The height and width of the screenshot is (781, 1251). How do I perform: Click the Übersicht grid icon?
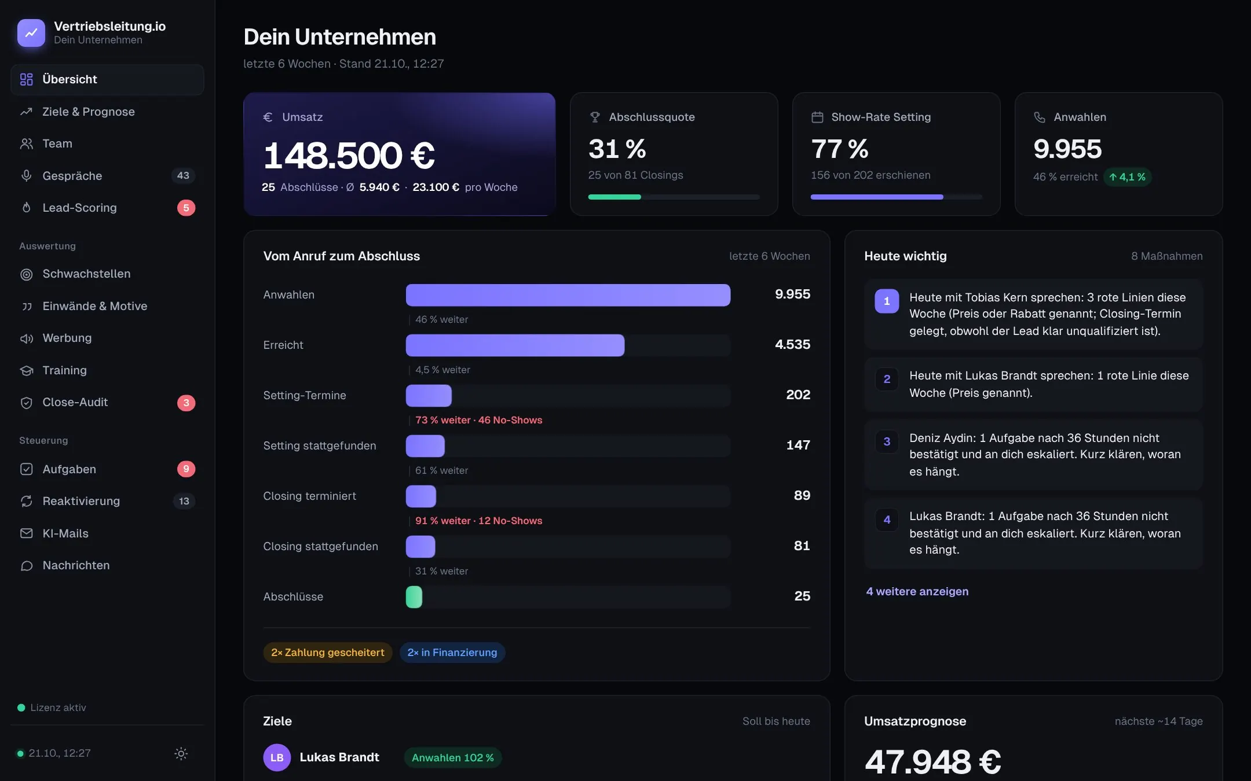click(27, 79)
